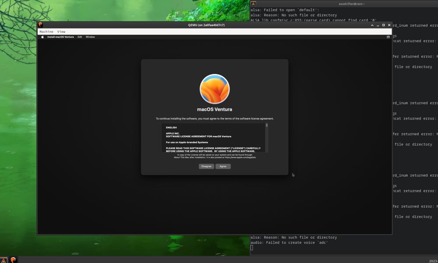Viewport: 438px width, 263px height.
Task: Open the View menu in QEMU
Action: [x=61, y=32]
